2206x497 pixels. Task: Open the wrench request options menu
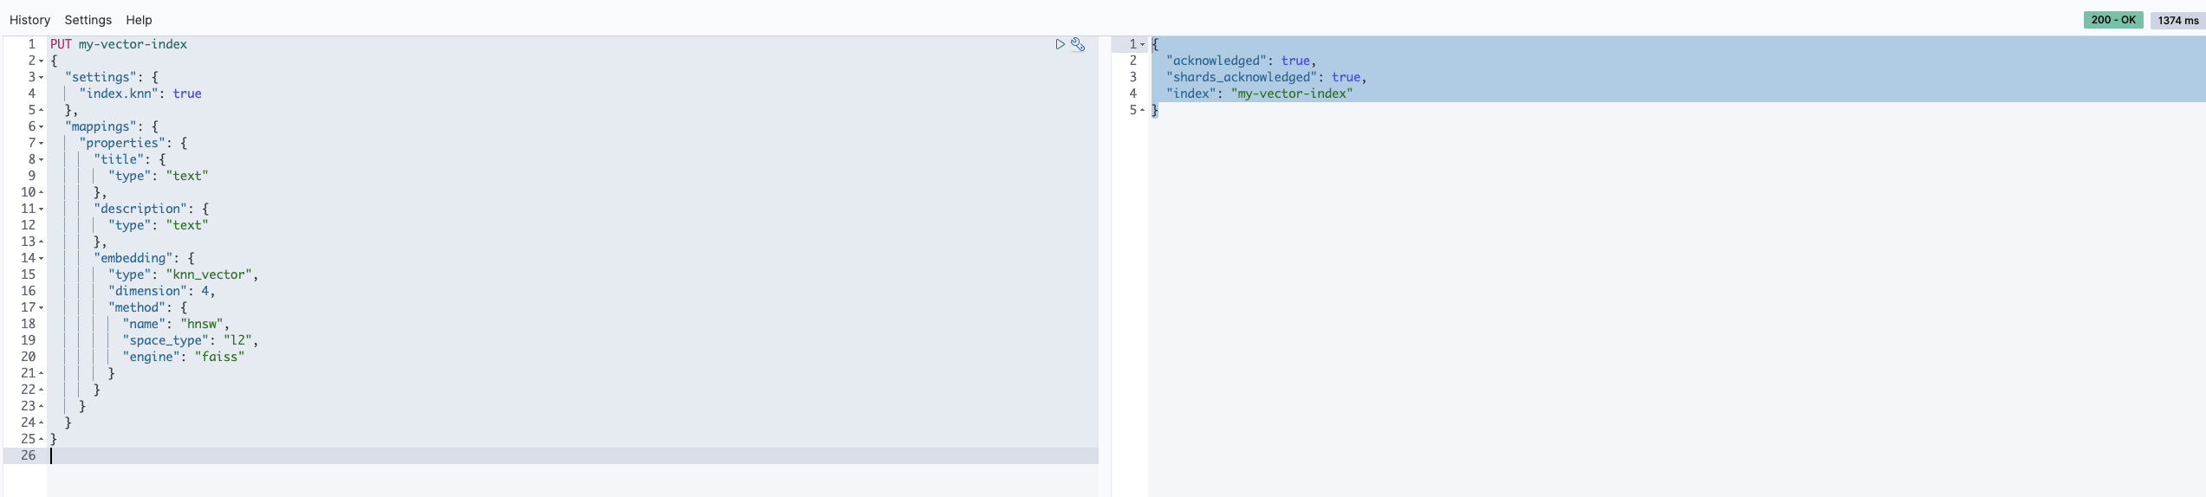pos(1078,44)
